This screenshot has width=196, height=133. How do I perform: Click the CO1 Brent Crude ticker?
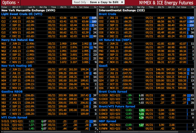pos(103,18)
